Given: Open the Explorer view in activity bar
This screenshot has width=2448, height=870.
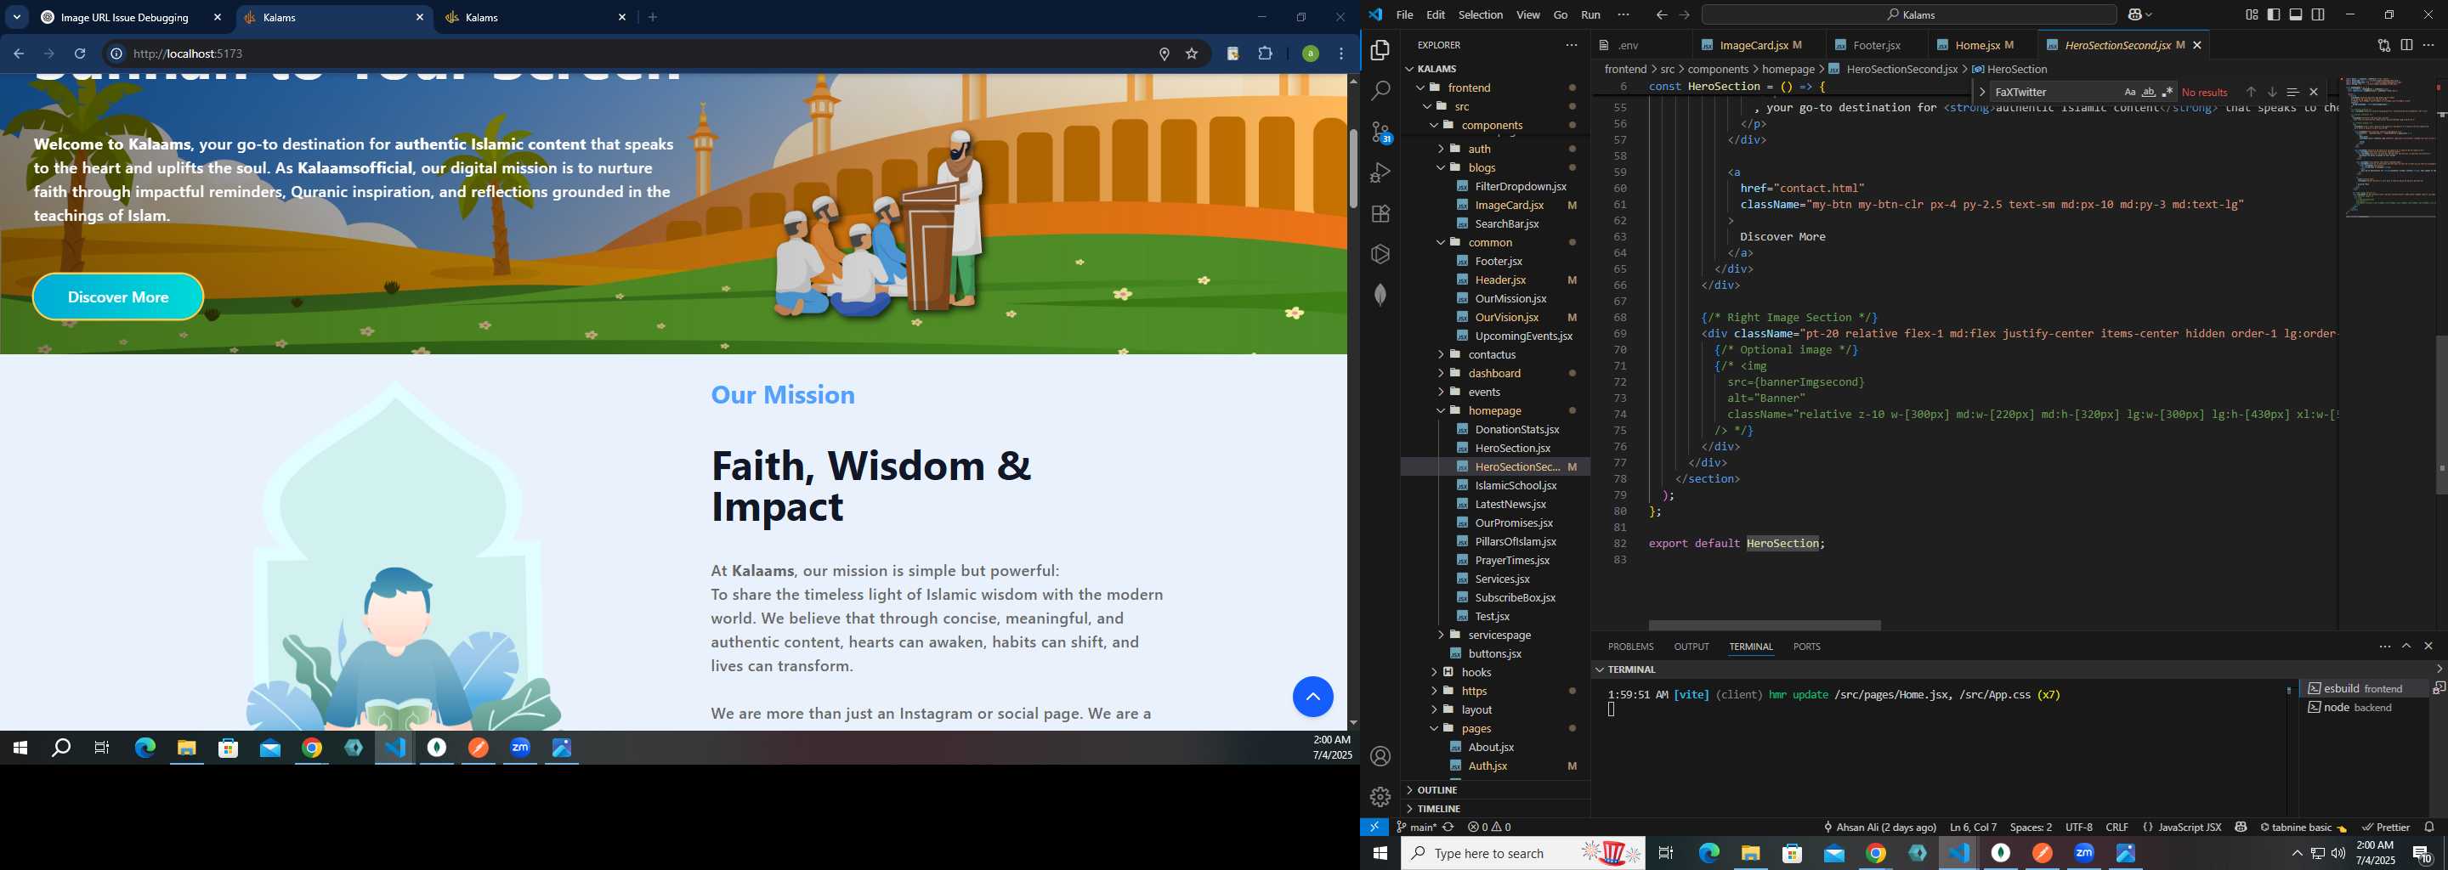Looking at the screenshot, I should (1380, 49).
